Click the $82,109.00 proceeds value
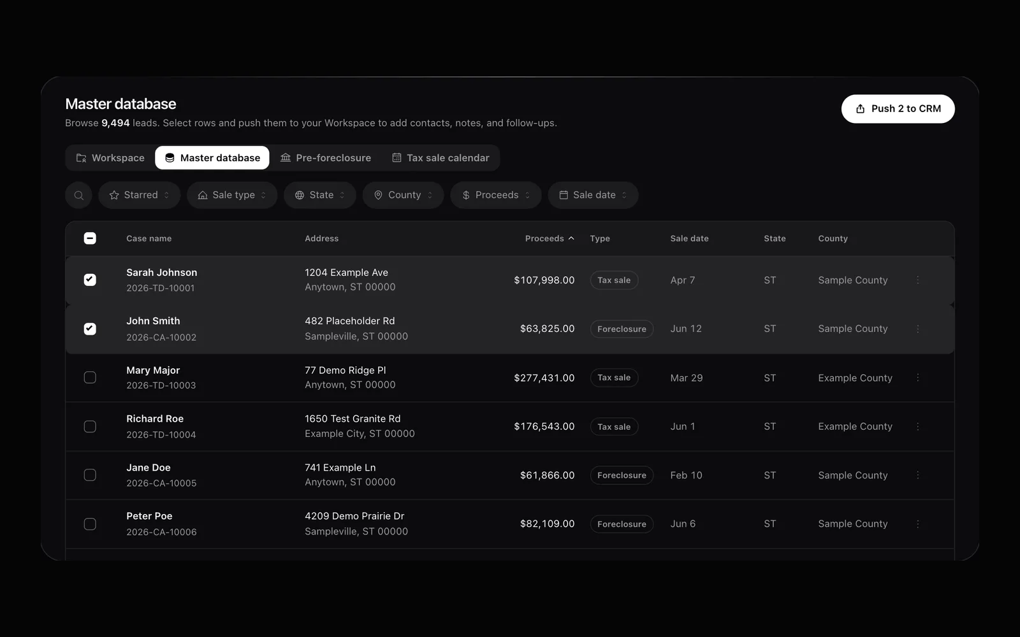Screen dimensions: 1020x637 point(547,524)
